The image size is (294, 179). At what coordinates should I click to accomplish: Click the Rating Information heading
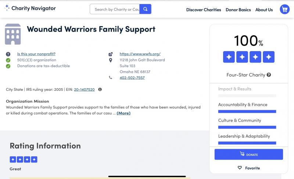point(45,146)
